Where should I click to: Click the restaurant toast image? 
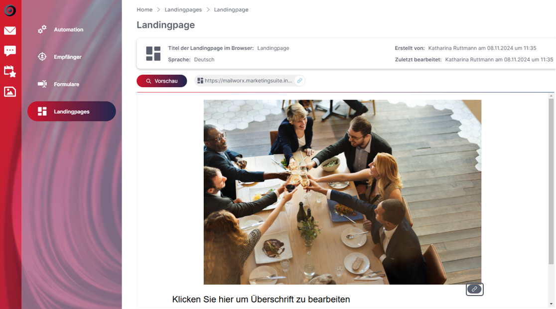tap(342, 192)
